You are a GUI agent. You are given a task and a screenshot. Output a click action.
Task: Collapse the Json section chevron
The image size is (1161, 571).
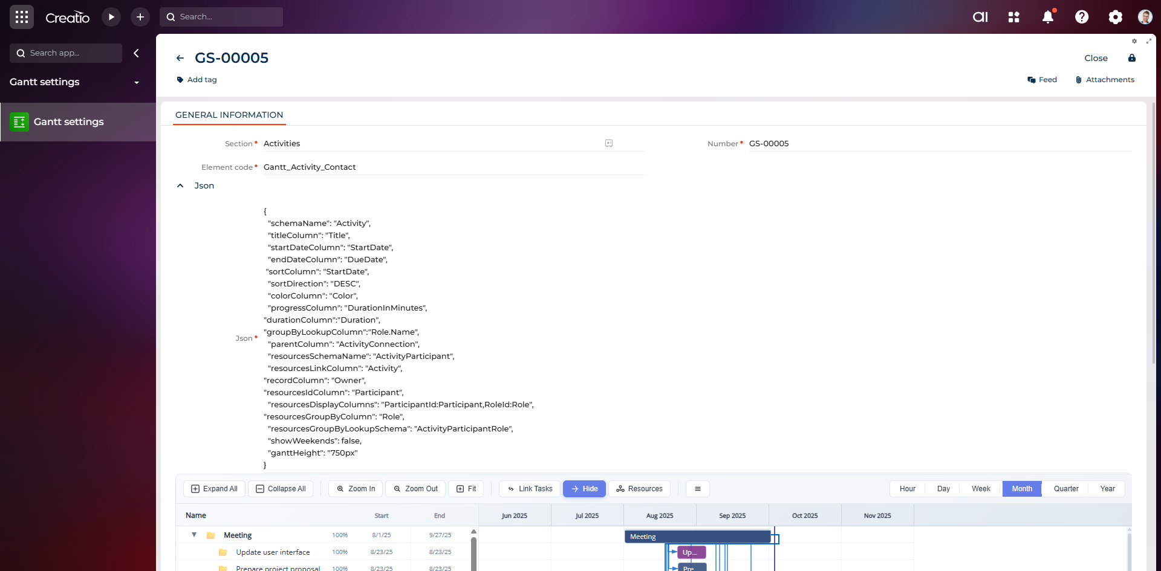point(180,185)
